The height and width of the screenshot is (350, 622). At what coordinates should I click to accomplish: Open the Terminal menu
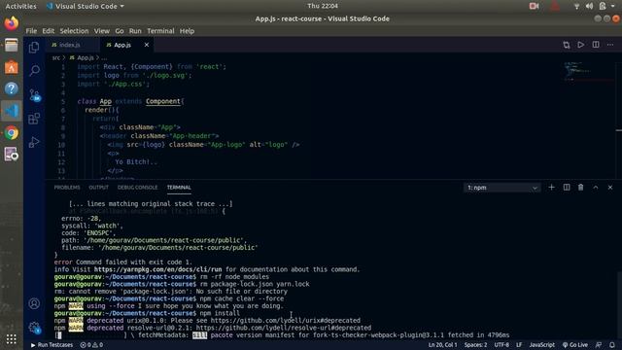(x=160, y=31)
